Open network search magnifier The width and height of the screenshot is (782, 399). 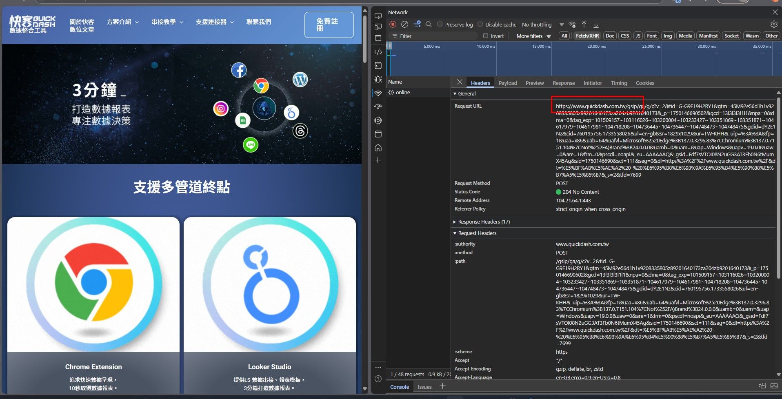[x=429, y=24]
